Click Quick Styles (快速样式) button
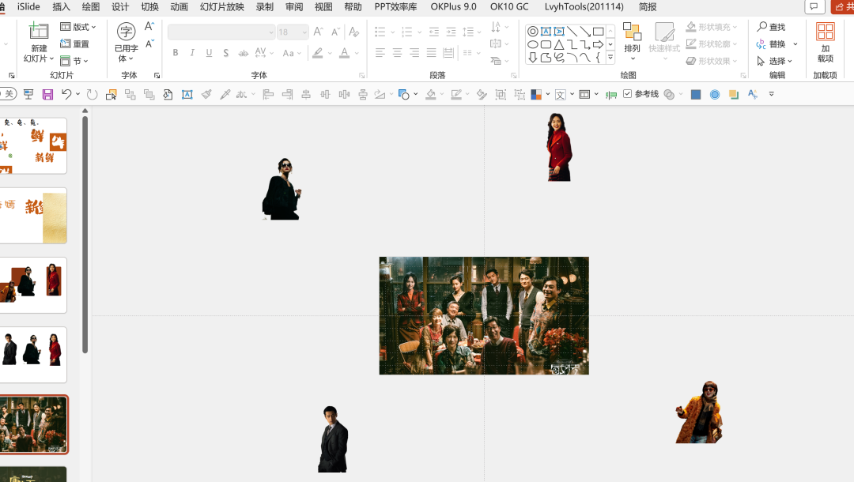 [664, 40]
